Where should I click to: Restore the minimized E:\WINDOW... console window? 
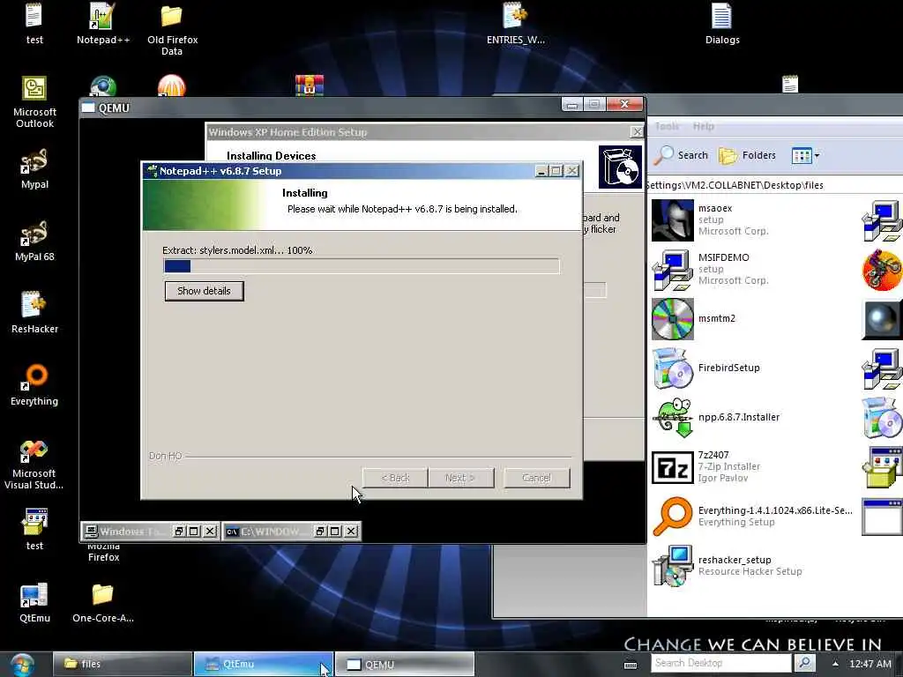coord(321,532)
